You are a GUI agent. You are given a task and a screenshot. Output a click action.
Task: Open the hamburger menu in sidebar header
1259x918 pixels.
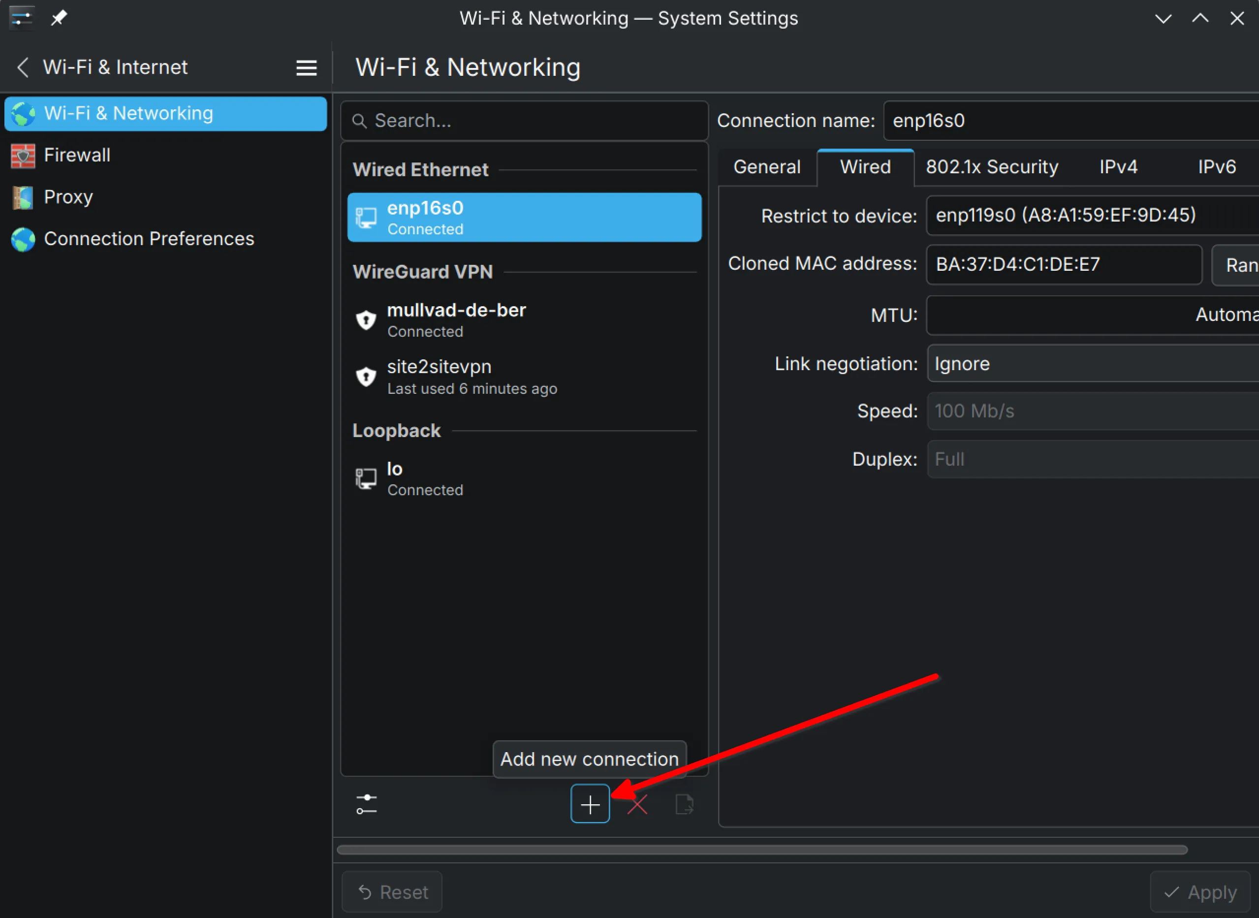point(306,68)
